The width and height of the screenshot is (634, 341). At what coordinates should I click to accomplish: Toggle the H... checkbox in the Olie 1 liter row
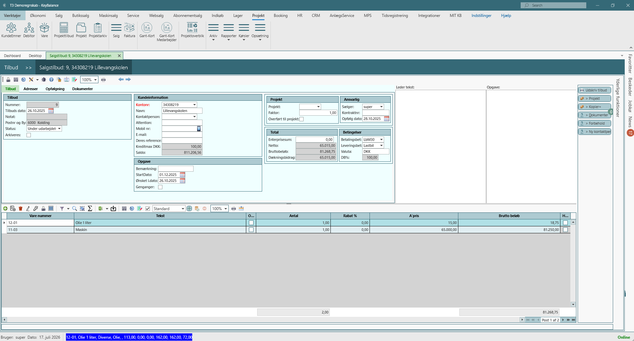[565, 223]
